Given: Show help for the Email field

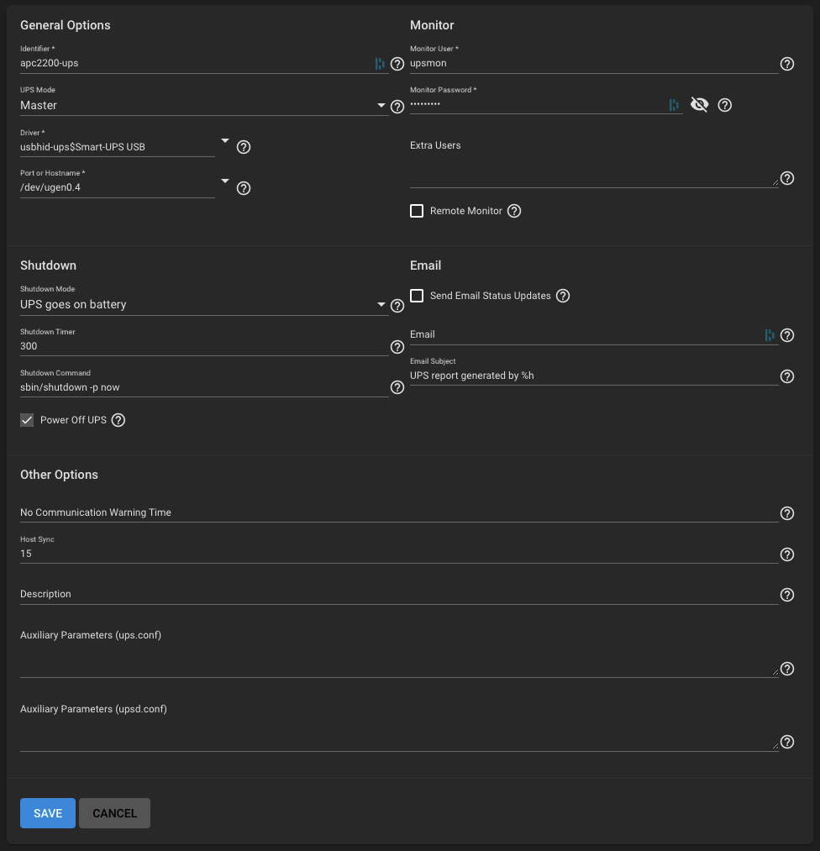Looking at the screenshot, I should coord(787,335).
